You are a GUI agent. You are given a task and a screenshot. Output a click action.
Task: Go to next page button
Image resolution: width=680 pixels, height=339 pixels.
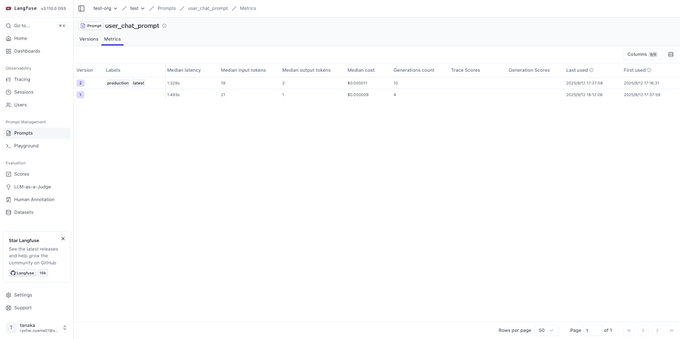tap(657, 331)
